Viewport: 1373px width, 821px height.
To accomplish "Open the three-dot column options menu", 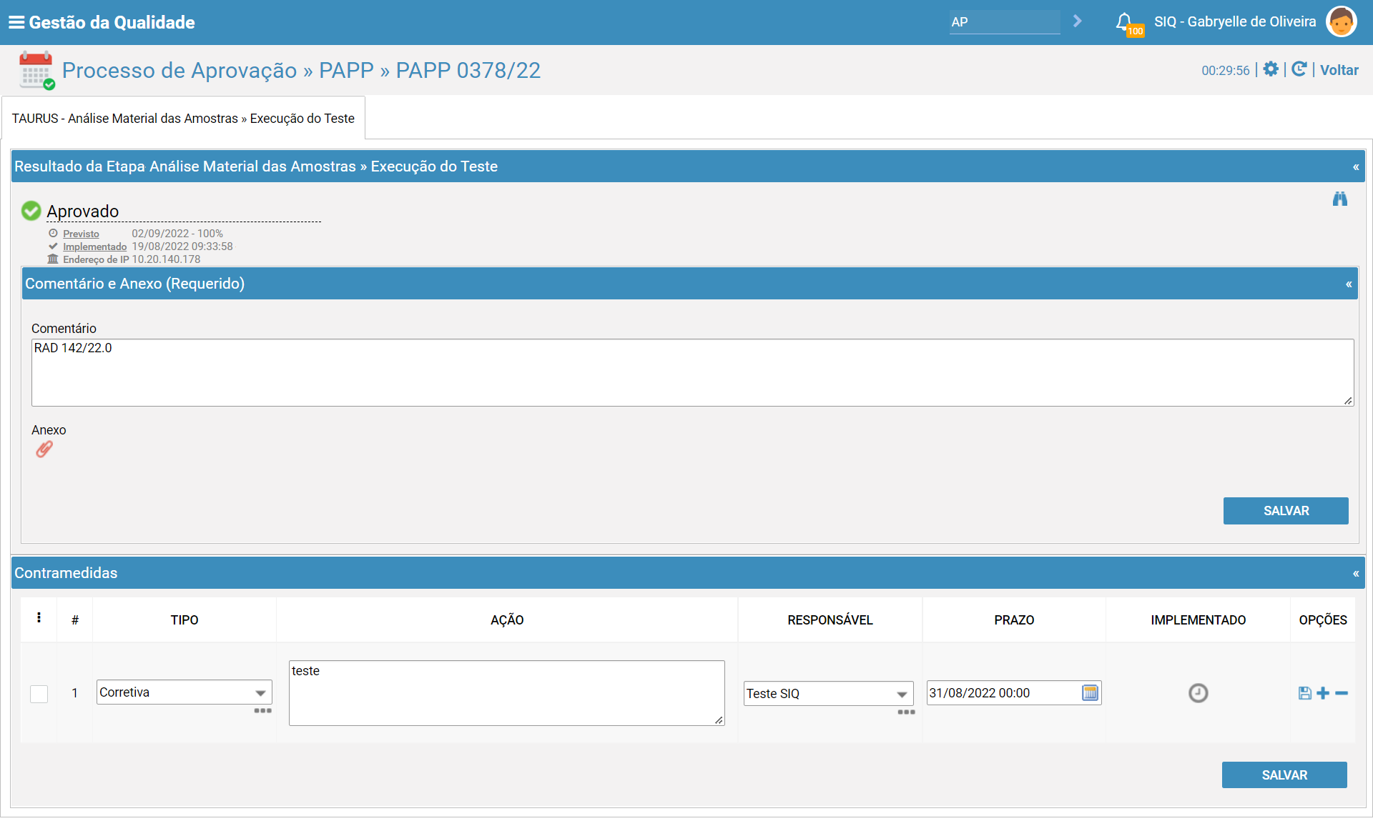I will coord(39,617).
